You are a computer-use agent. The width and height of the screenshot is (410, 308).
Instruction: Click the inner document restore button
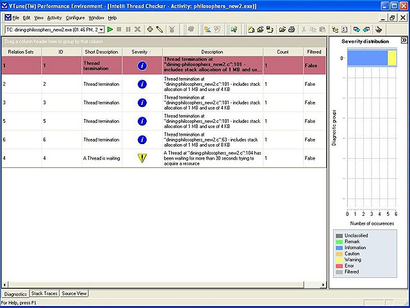392,18
